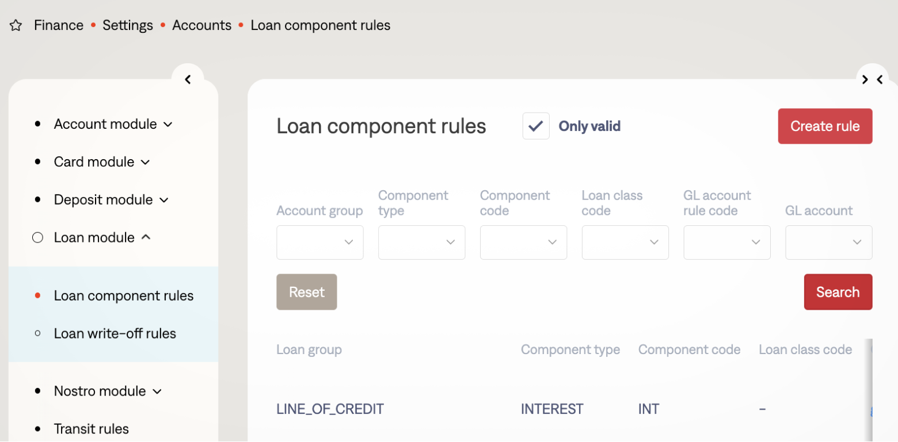Open the Loan class code dropdown
The width and height of the screenshot is (898, 442).
[x=625, y=243]
